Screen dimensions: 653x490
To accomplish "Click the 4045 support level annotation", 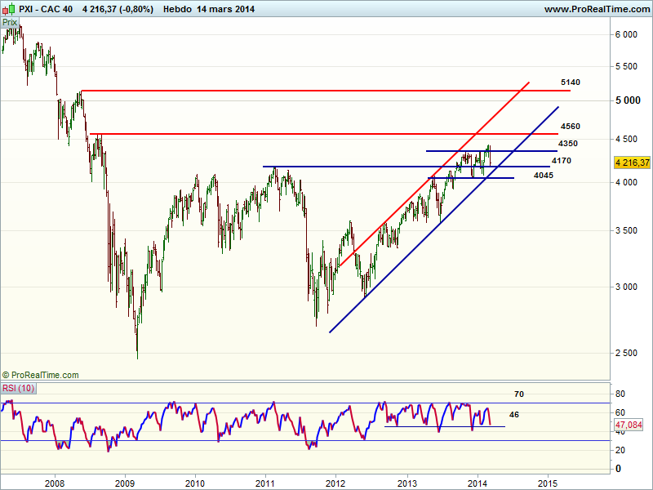I will click(x=543, y=176).
